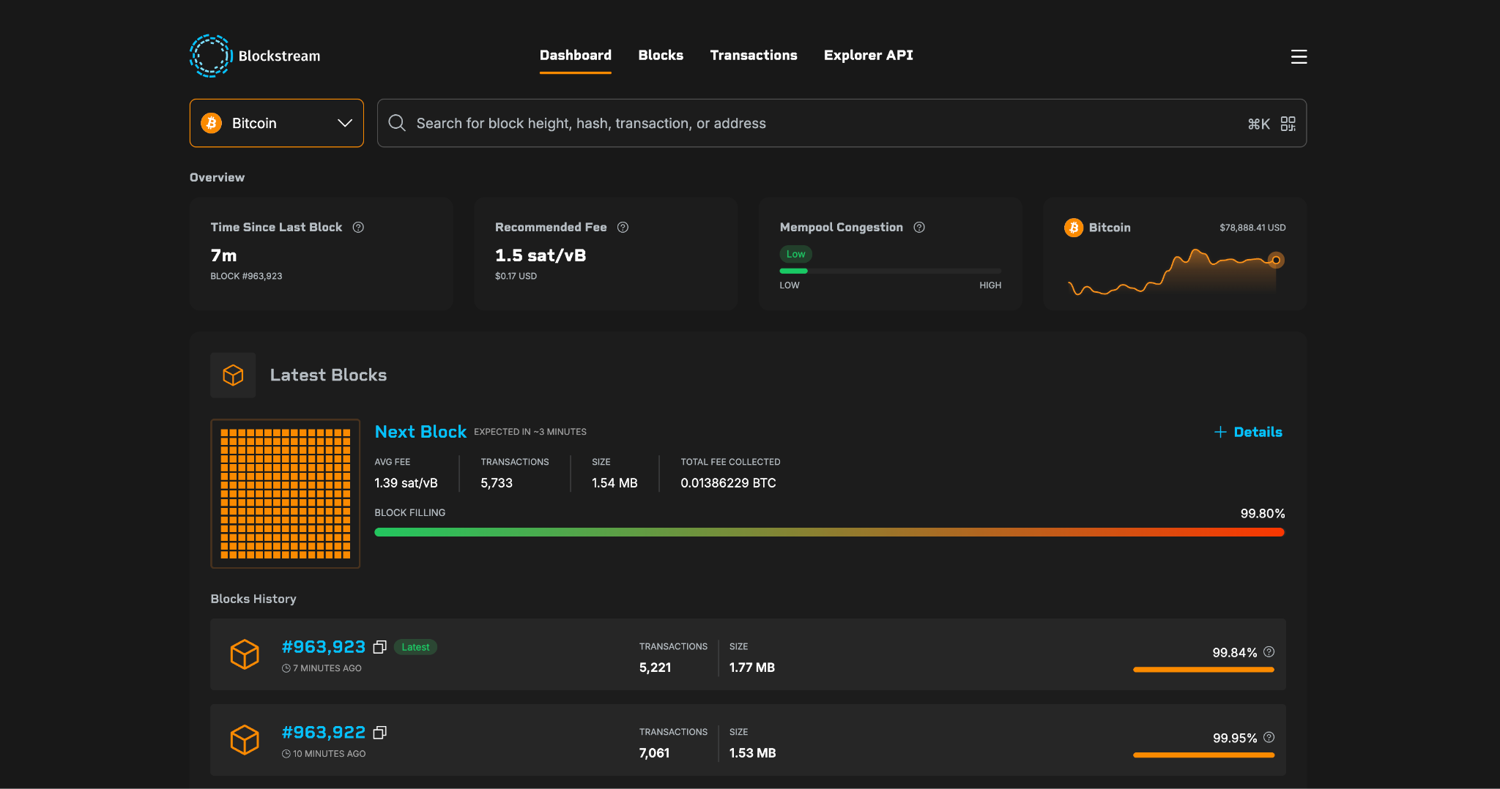Click the Bitcoin coin icon in selector
1500x789 pixels.
[x=212, y=123]
